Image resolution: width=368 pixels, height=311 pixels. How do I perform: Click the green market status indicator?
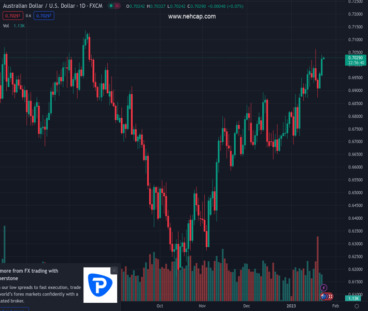111,6
